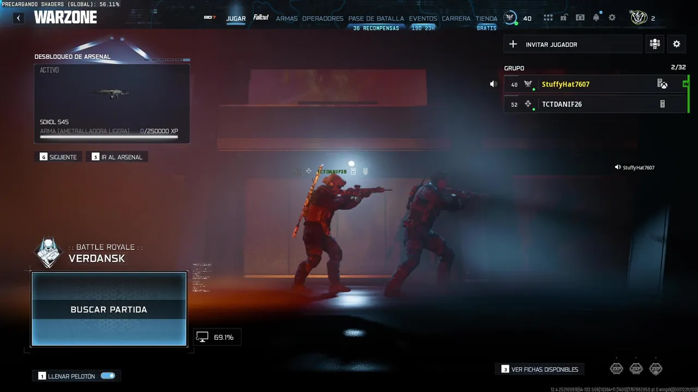Open the prestige emblem showing 2
Image resolution: width=698 pixels, height=392 pixels.
tap(639, 17)
